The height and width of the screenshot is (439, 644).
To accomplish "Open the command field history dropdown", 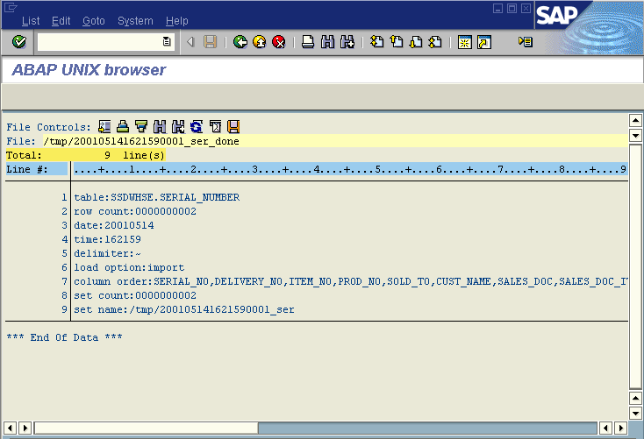I will tap(167, 42).
